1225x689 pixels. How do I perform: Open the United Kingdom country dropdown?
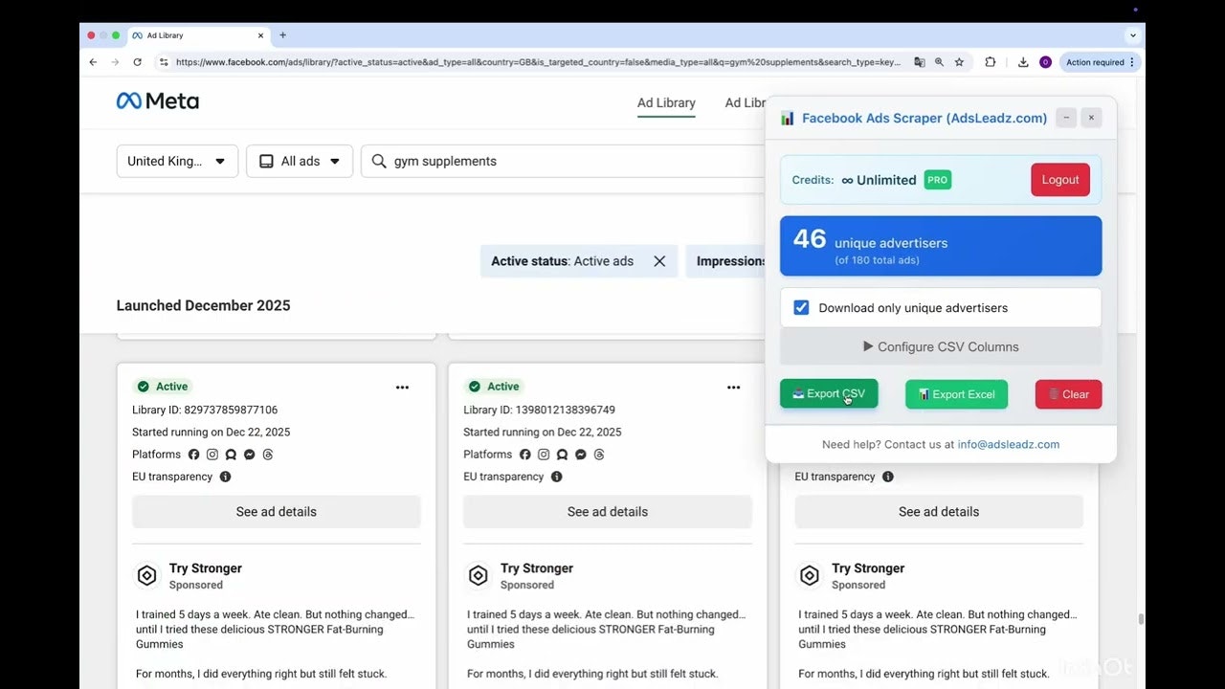tap(176, 161)
